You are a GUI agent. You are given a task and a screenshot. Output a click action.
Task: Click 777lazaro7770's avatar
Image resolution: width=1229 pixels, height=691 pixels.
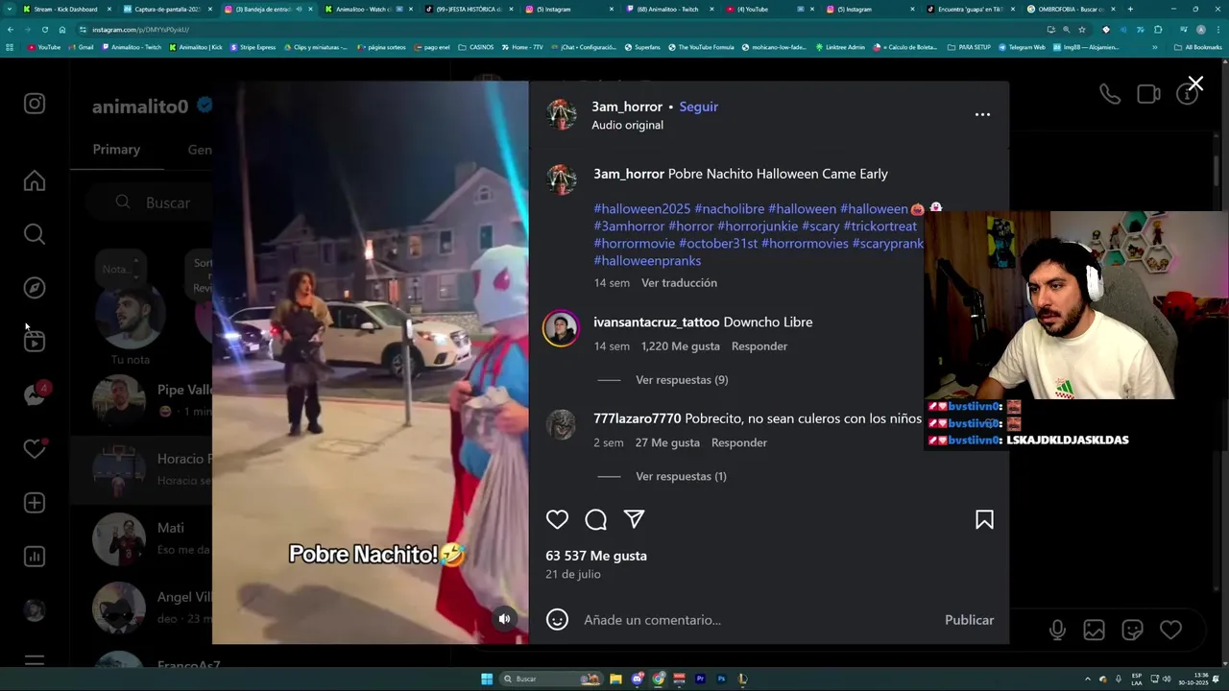[x=561, y=424]
